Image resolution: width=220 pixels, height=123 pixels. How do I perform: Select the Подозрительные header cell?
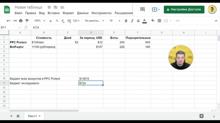pyautogui.click(x=138, y=38)
